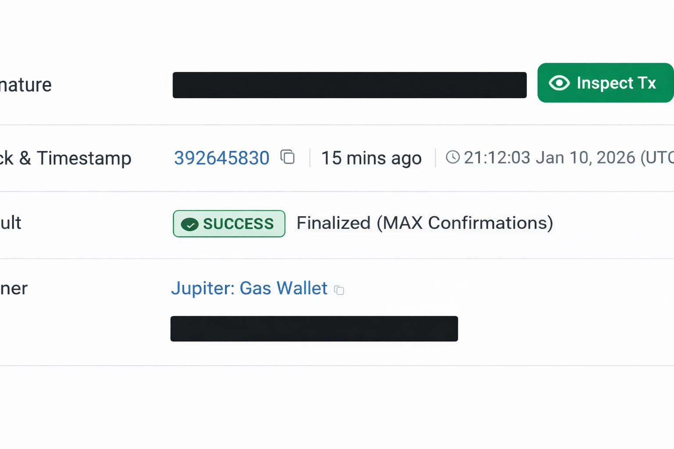Click the Result row label
Screen dimensions: 674x449
(x=11, y=223)
